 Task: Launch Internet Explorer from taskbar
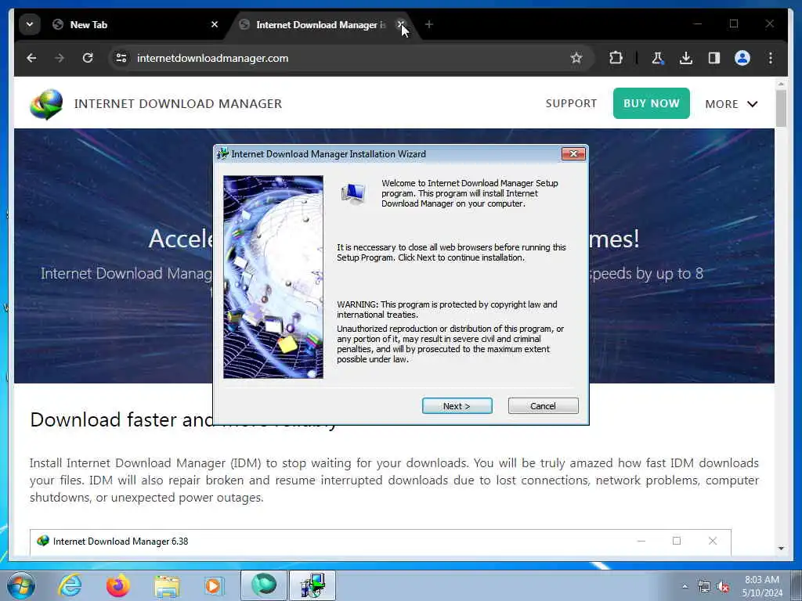(x=70, y=585)
